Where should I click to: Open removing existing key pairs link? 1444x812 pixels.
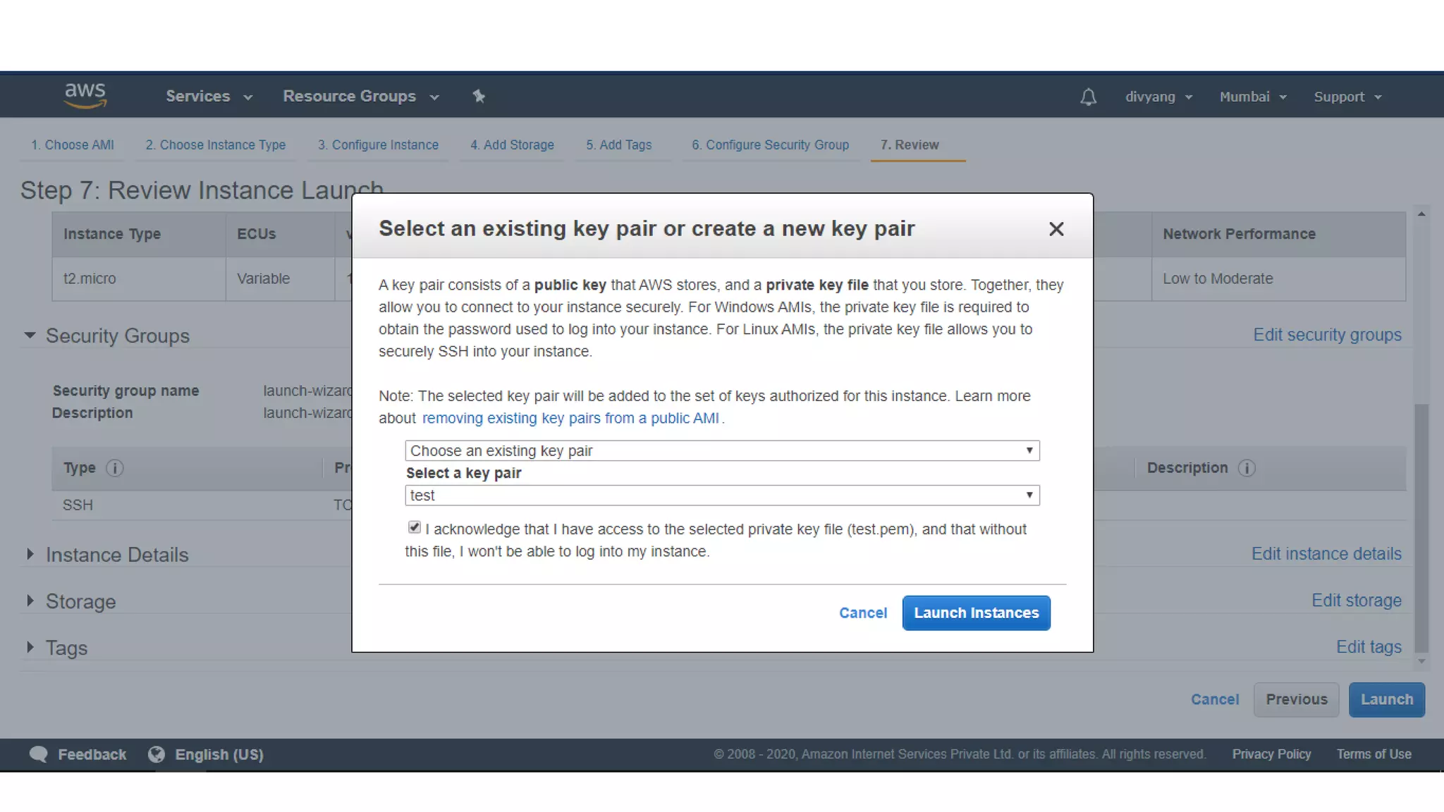570,418
